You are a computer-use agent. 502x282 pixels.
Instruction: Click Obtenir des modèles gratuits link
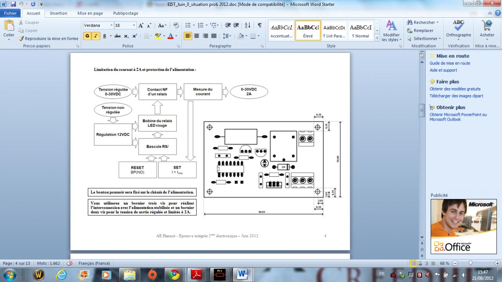click(x=455, y=89)
